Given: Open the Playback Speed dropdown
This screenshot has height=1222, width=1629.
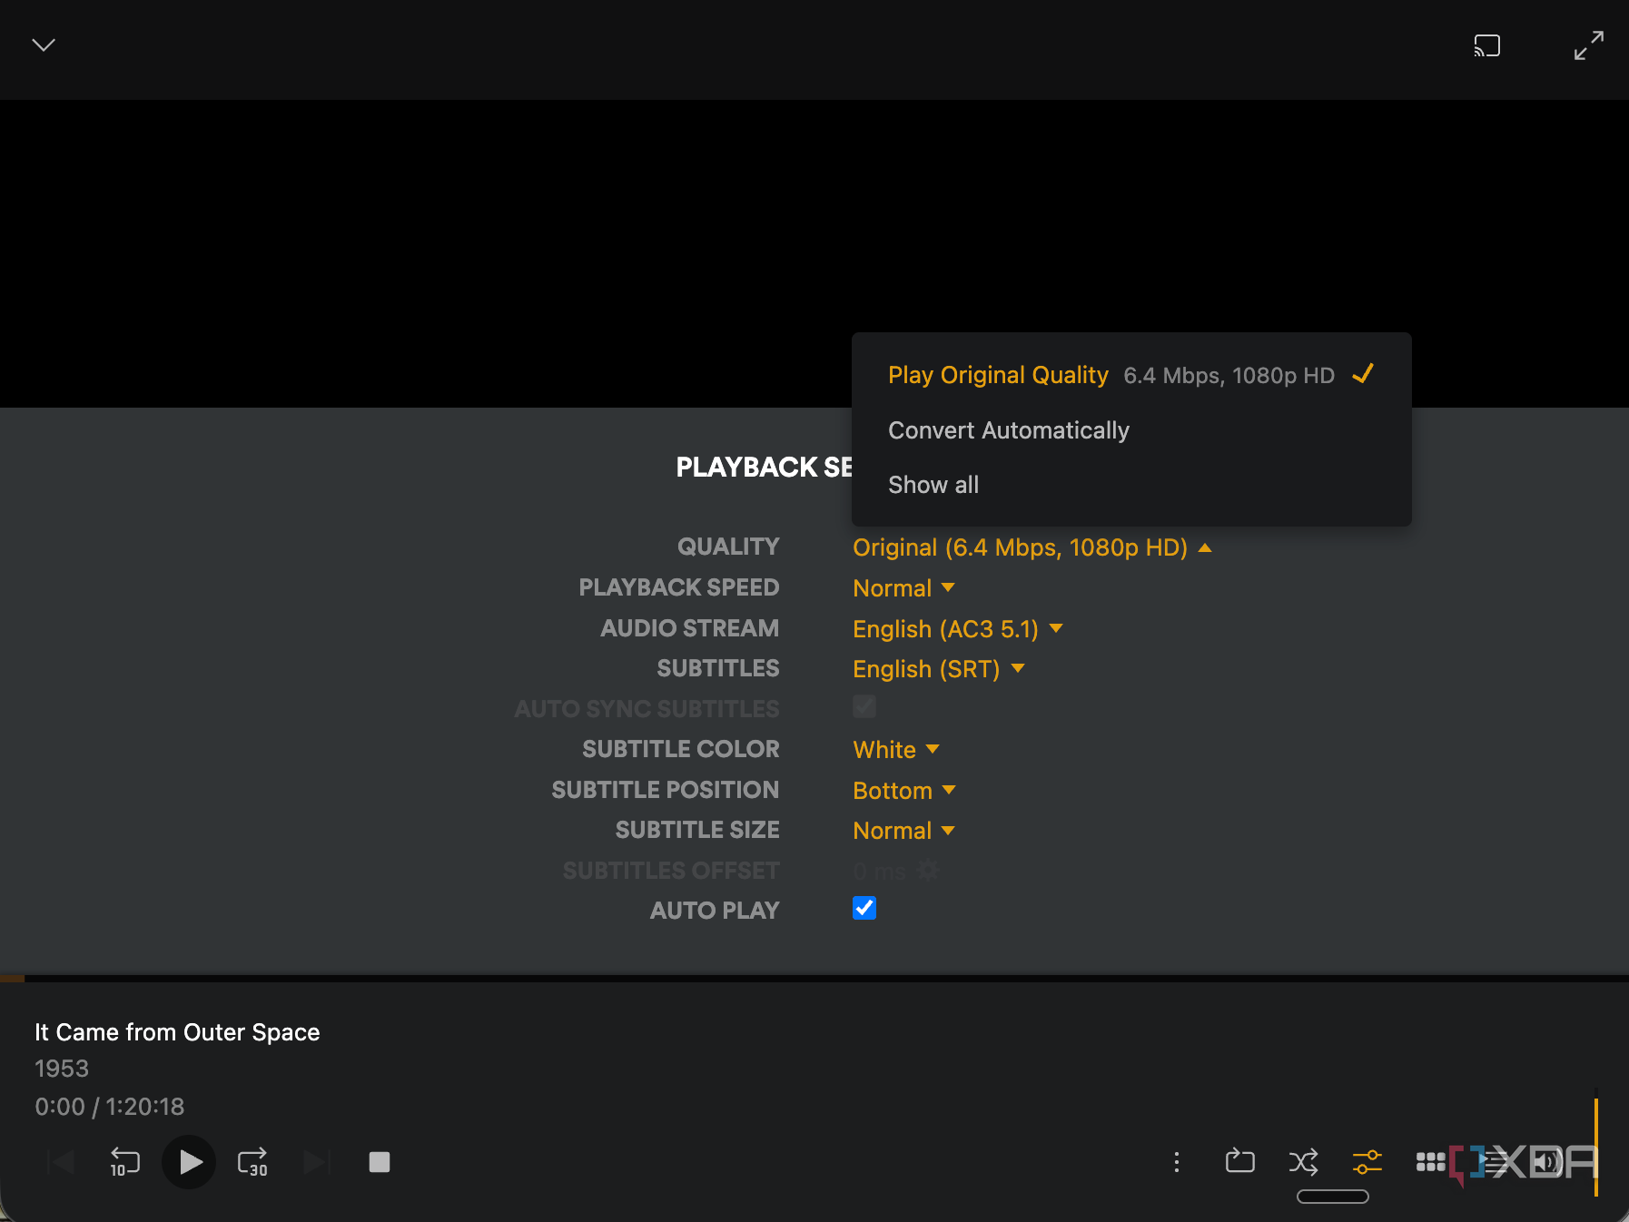Looking at the screenshot, I should (x=903, y=588).
